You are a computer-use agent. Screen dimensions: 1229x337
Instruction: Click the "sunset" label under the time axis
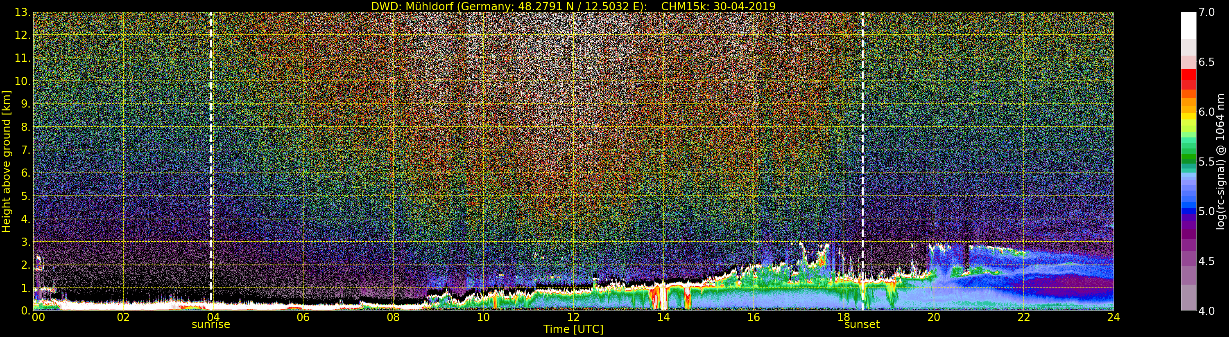tap(862, 325)
